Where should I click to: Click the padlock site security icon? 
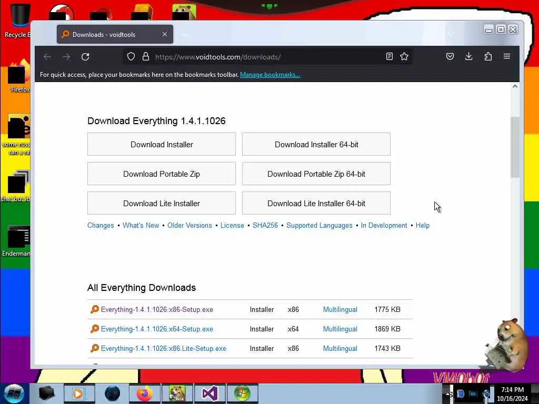coord(146,57)
